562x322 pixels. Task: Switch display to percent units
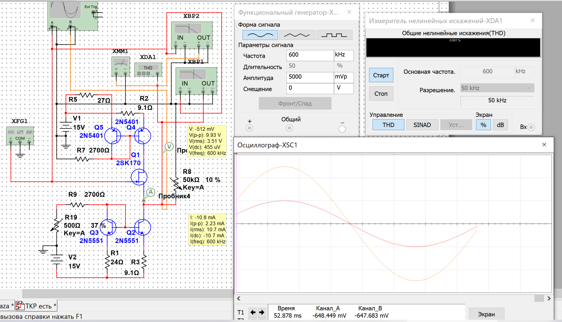tap(483, 125)
